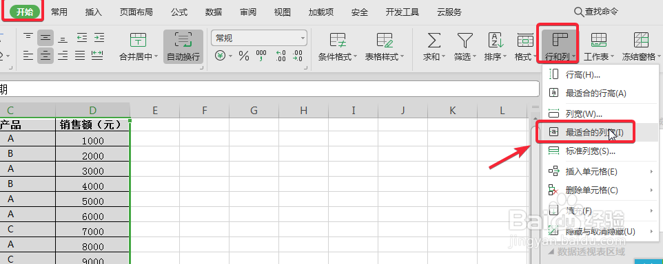Click the 排序 sort icon

pyautogui.click(x=495, y=40)
